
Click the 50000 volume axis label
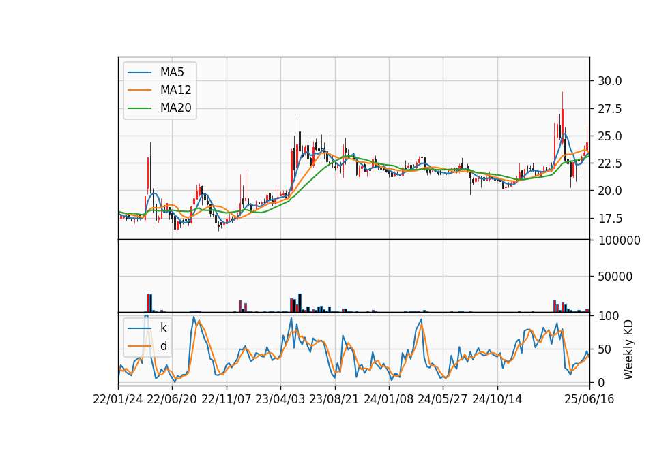[x=615, y=277]
